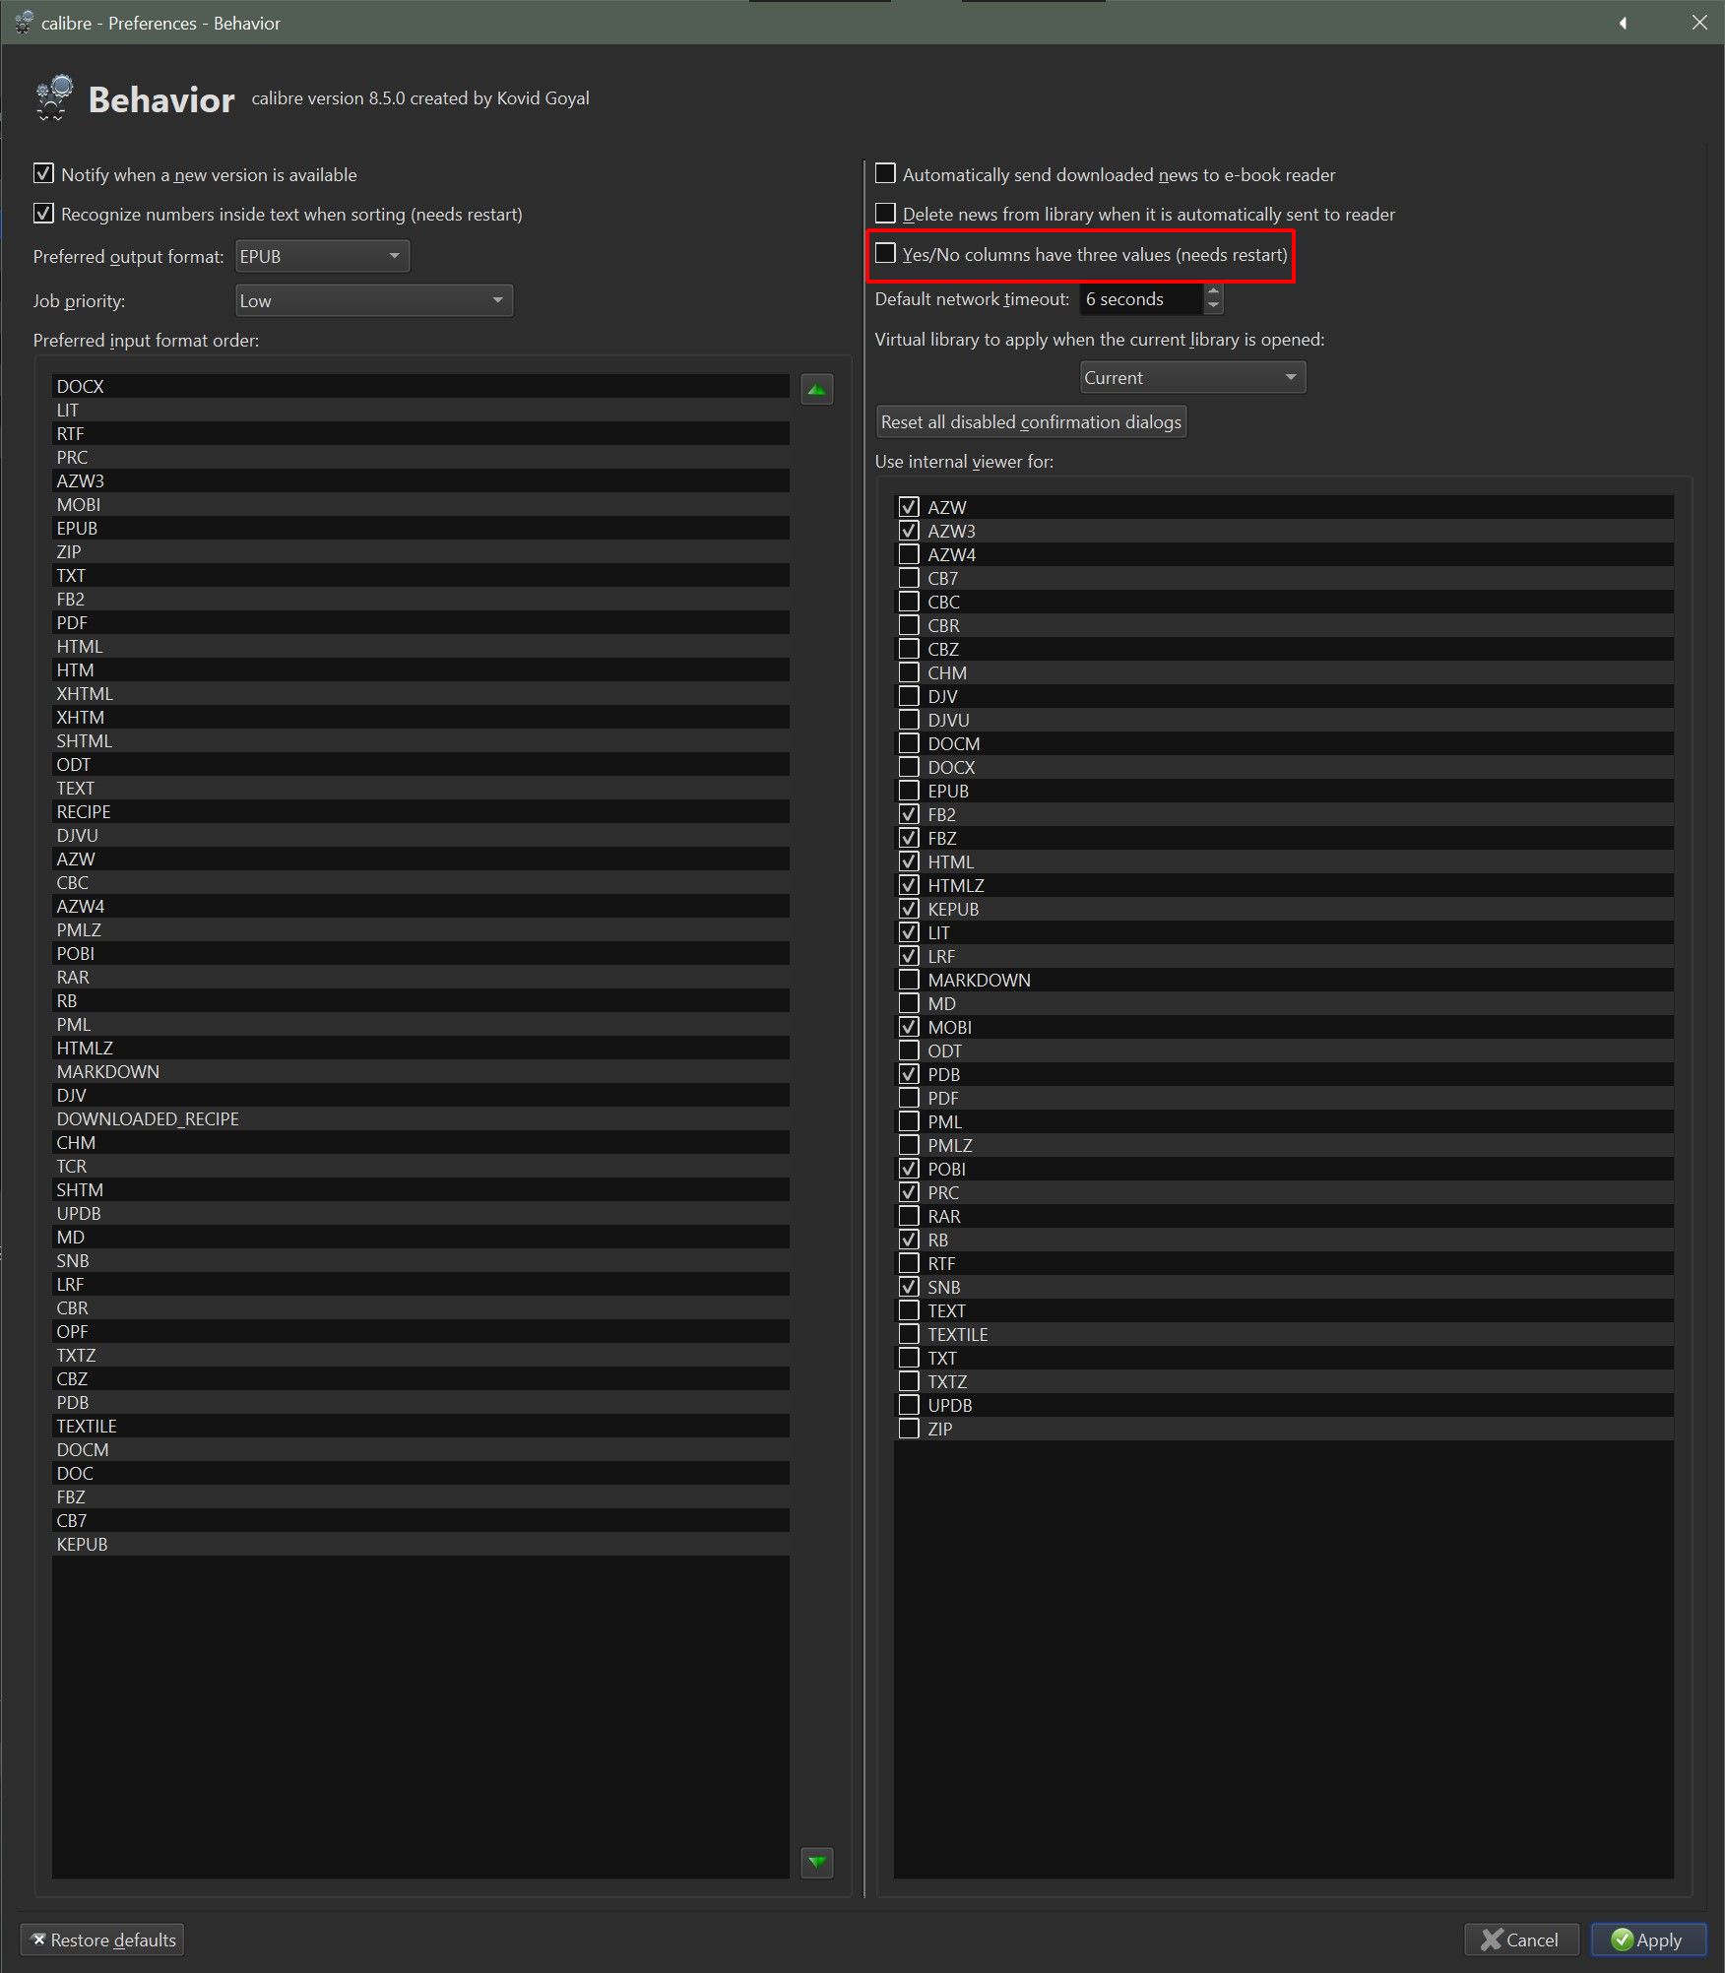
Task: Select SHTML in input format order
Action: point(420,740)
